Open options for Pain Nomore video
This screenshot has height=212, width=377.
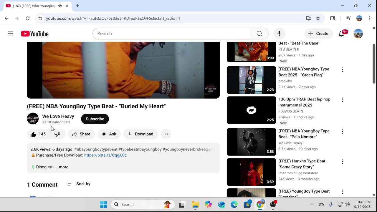click(x=342, y=132)
